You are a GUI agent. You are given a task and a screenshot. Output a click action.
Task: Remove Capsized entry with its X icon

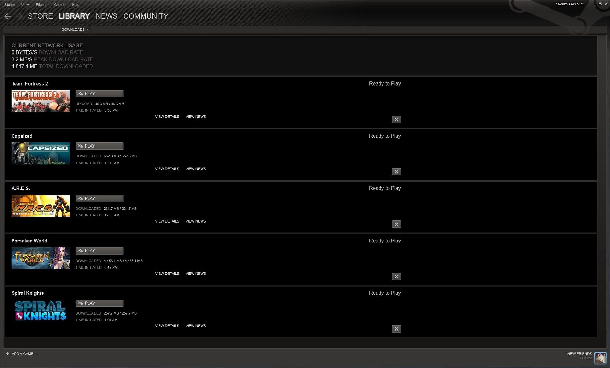[396, 172]
